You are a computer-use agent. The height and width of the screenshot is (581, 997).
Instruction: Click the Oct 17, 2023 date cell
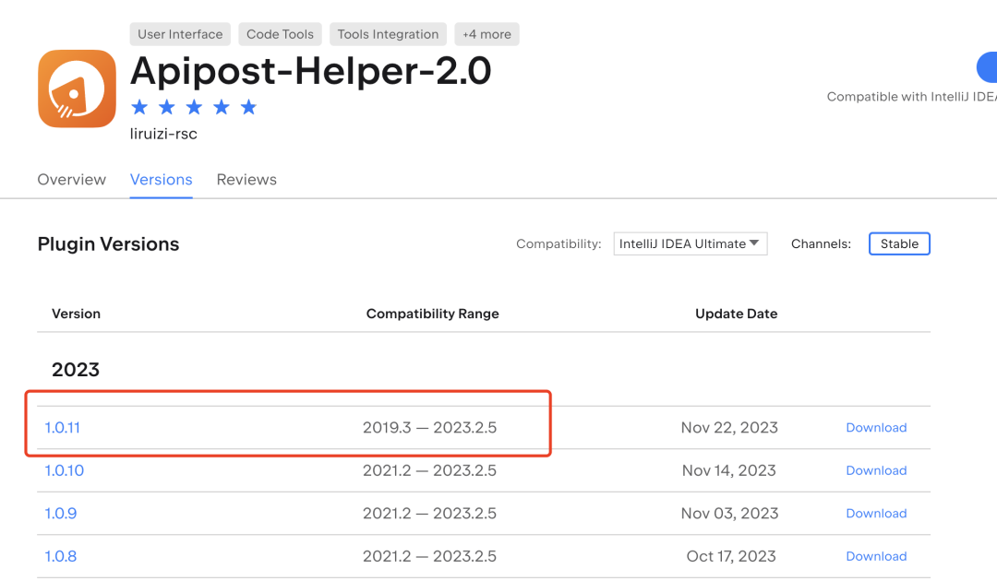pos(731,556)
